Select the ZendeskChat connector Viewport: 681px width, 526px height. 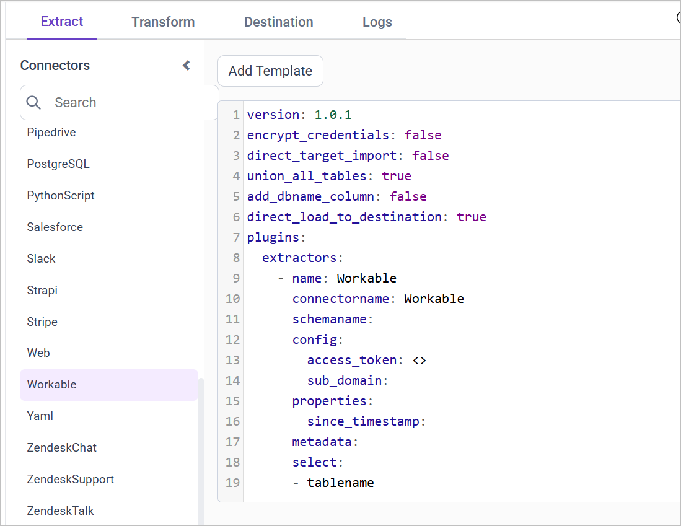point(60,447)
